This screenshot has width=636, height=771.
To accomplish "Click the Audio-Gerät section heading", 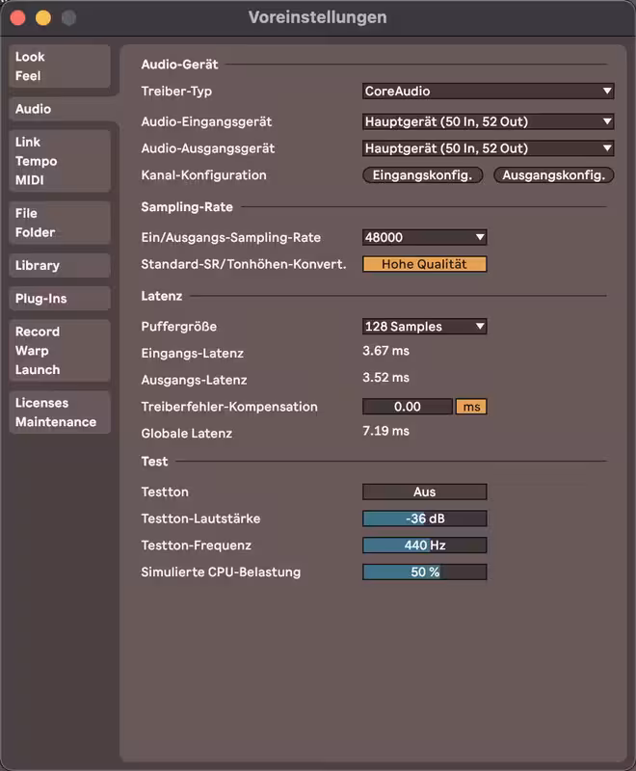I will pos(179,65).
